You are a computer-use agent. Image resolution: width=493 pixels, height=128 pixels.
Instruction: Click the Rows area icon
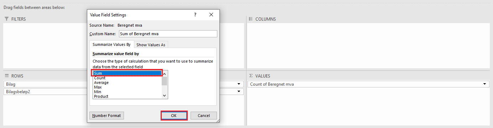7,76
